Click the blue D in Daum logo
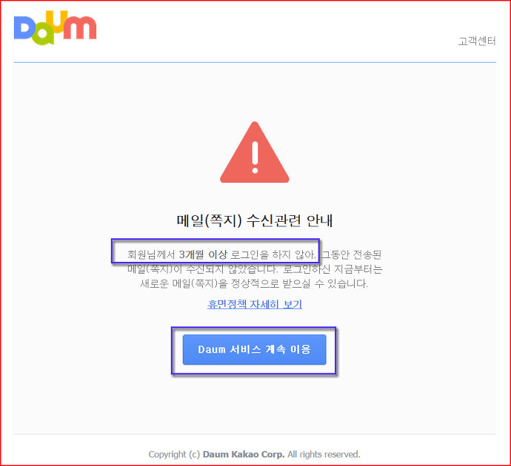Viewport: 511px width, 466px height. tap(23, 27)
